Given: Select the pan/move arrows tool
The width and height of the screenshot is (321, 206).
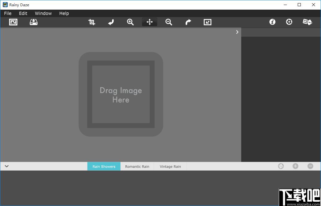Looking at the screenshot, I should [150, 22].
